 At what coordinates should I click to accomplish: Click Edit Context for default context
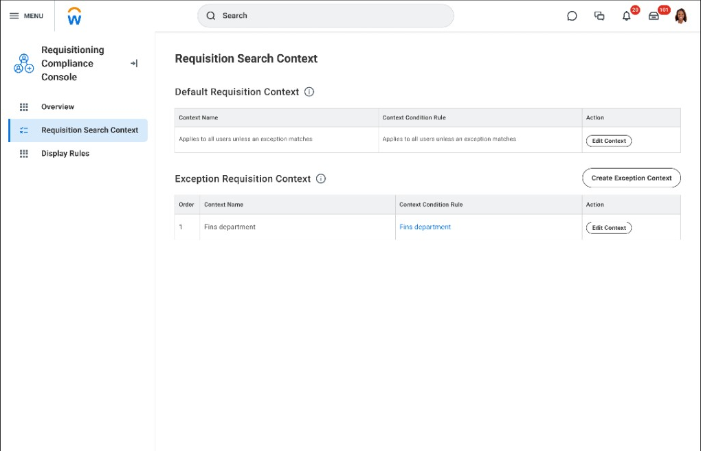coord(608,141)
